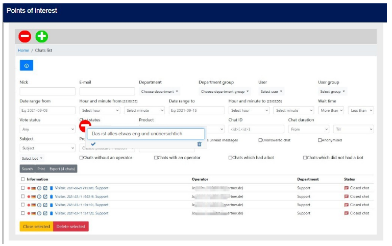Open info icon of first Visitor chat

coord(39,188)
